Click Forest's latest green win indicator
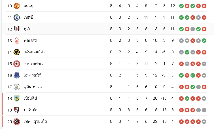The width and height of the screenshot is (214, 129). pyautogui.click(x=204, y=41)
